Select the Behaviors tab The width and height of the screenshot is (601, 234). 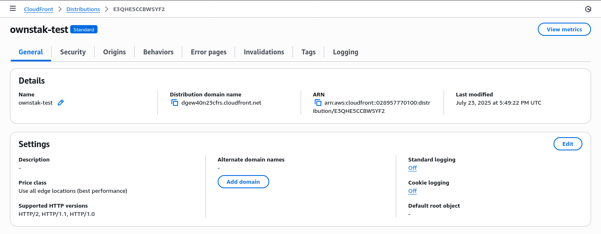click(158, 52)
